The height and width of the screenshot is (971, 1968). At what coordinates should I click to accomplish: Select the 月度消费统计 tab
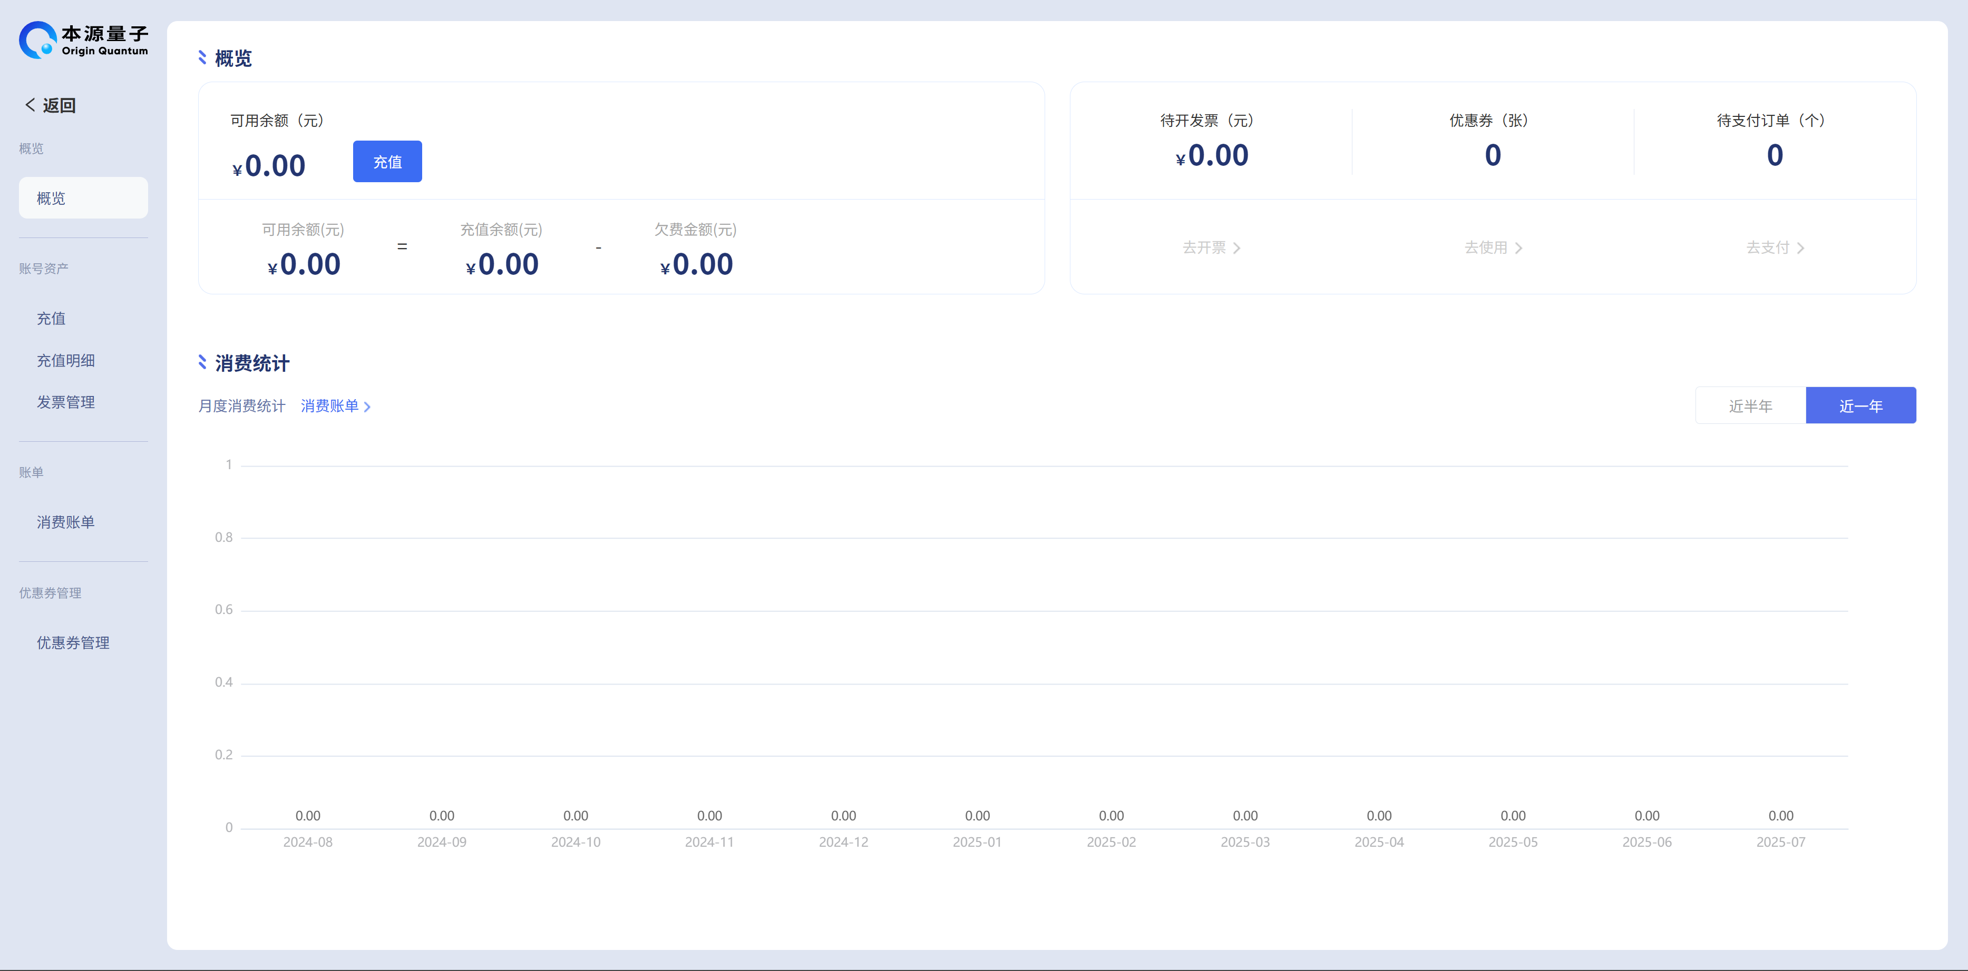[x=241, y=406]
